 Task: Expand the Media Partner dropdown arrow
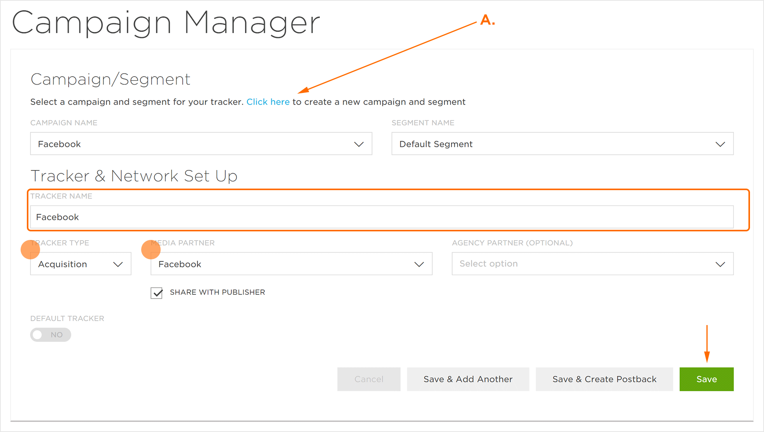click(419, 264)
